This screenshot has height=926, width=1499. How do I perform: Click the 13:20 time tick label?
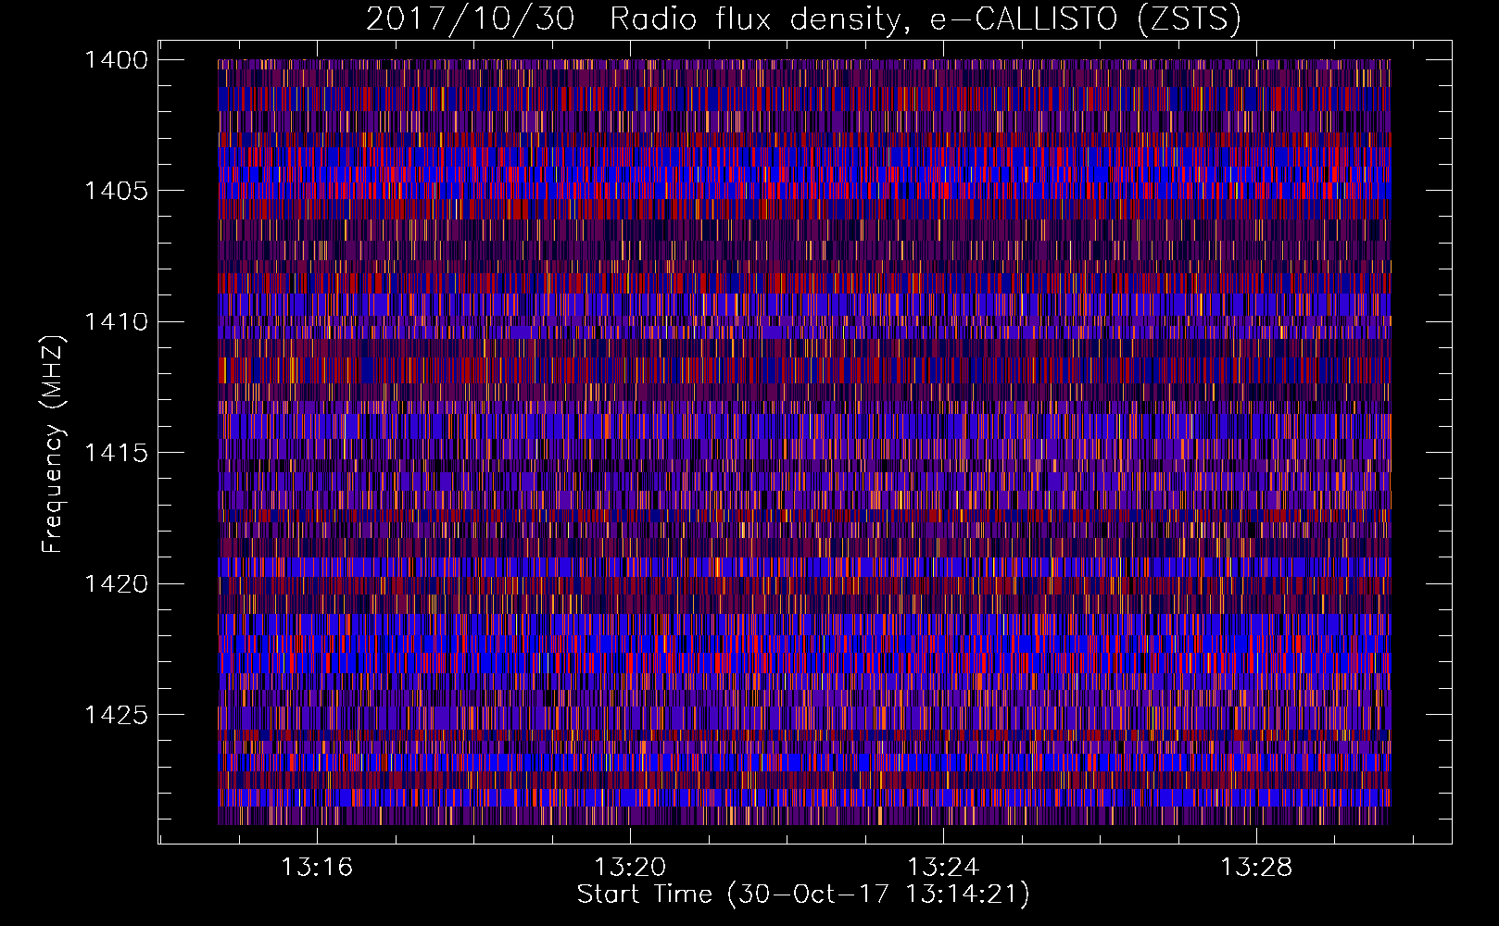coord(630,868)
